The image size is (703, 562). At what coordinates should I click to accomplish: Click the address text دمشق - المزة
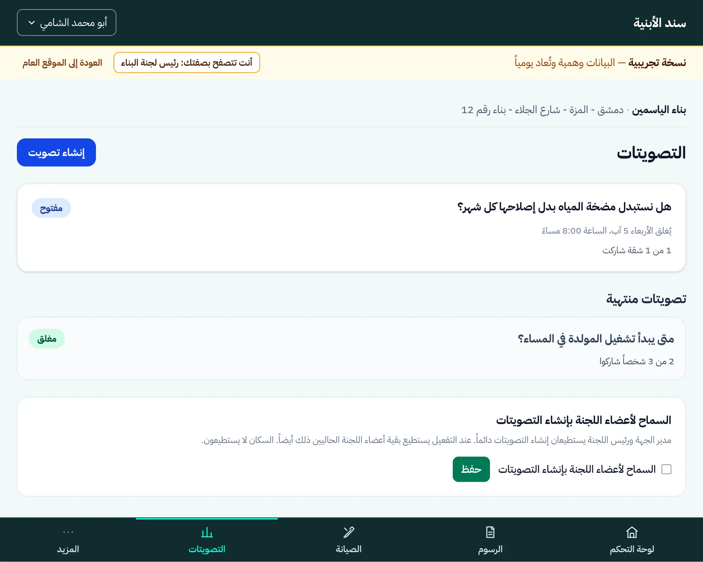pyautogui.click(x=542, y=110)
